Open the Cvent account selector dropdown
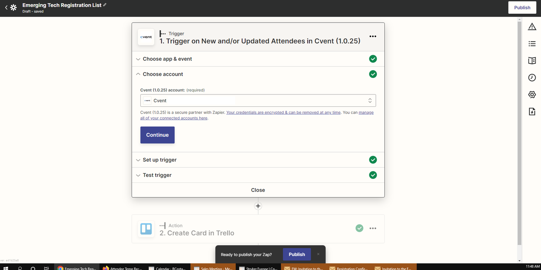 258,100
